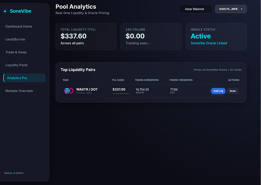Click the pair address 0x3222...a6e4
Screen dimensions: 261x185
click(x=84, y=93)
